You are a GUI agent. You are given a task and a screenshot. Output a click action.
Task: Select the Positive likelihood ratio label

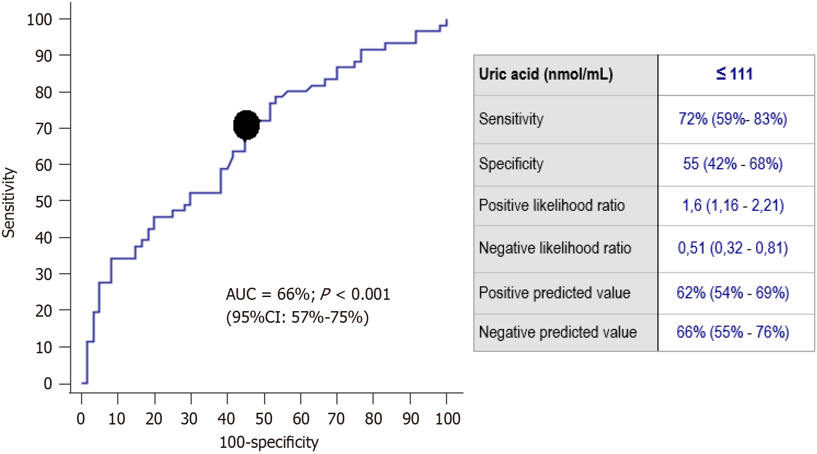(x=552, y=205)
